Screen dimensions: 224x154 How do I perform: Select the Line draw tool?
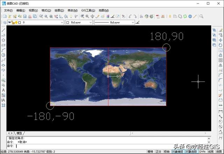3,30
